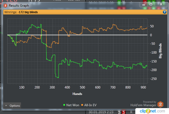The image size is (169, 114).
Task: Click the 50 value axis label
Action: 152,26
